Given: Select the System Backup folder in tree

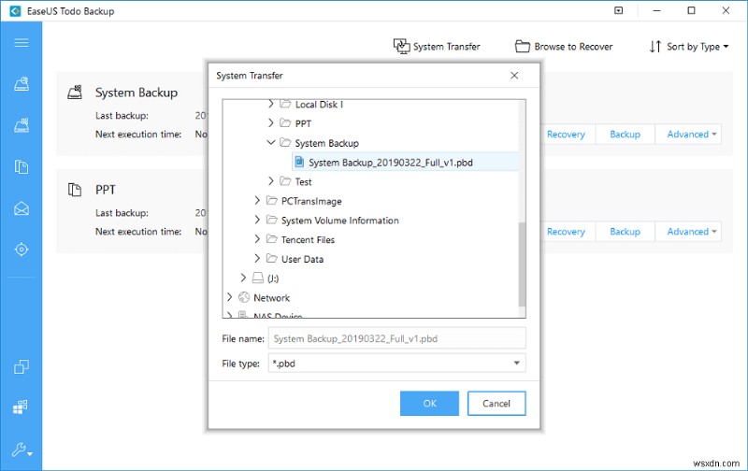Looking at the screenshot, I should [x=326, y=143].
